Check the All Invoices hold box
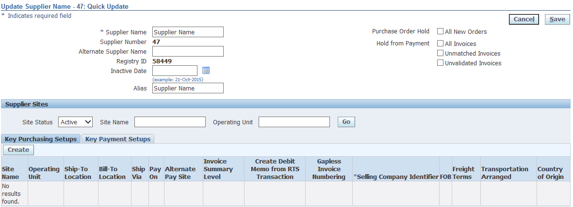 click(441, 44)
